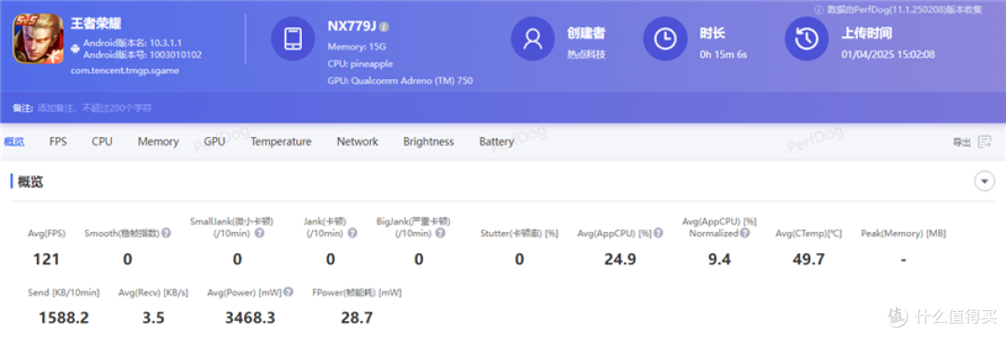Open the Memory tab
The image size is (1006, 337).
click(157, 142)
